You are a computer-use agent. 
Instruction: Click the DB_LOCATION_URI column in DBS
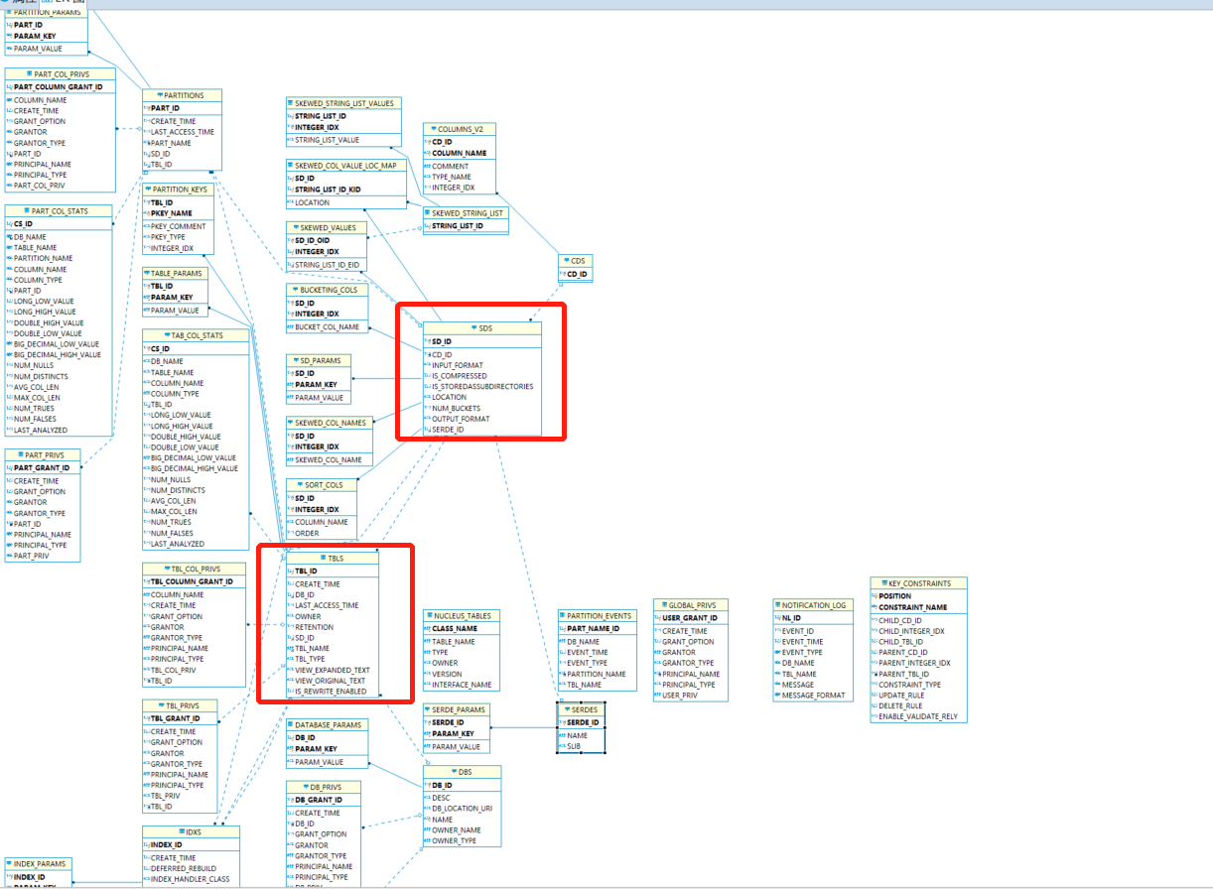click(463, 808)
